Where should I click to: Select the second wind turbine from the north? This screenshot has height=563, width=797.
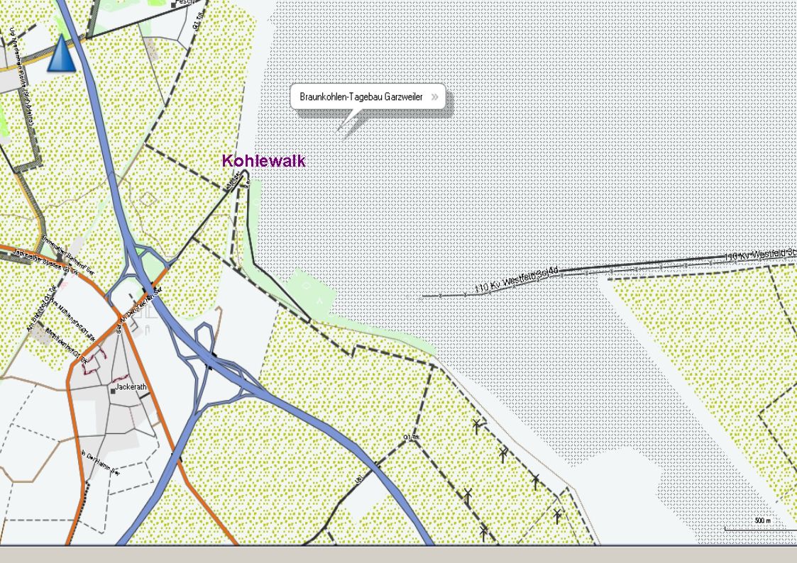pos(503,454)
